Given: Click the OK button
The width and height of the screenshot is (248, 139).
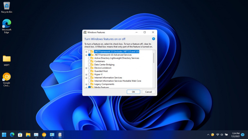Looking at the screenshot, I should coord(133,92).
